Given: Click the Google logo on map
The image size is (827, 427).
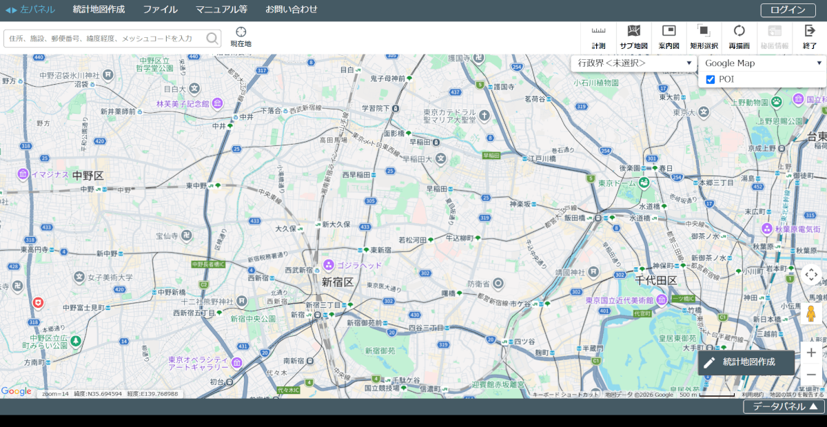Looking at the screenshot, I should [17, 391].
